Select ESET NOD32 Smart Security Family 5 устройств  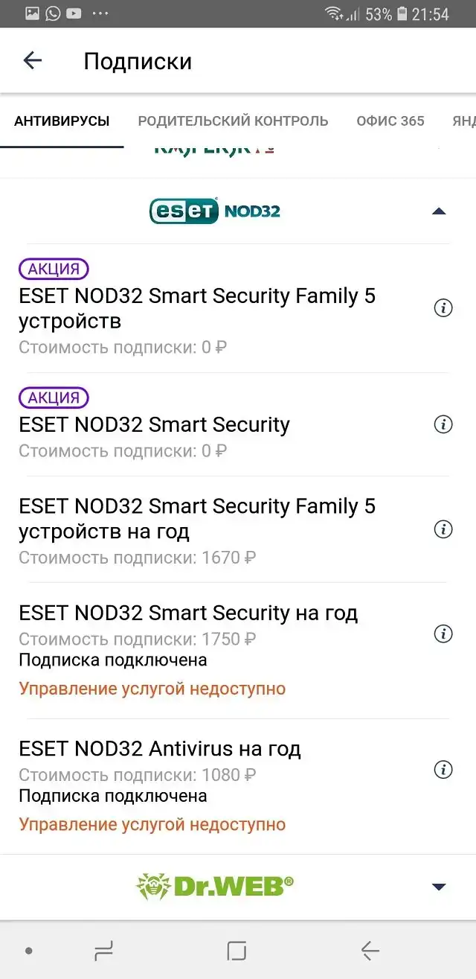tap(197, 308)
